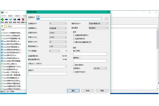Screen dimensions: 159x106
Task: Click the blue minus Extract (提取) icon
Action: (x=6, y=19)
